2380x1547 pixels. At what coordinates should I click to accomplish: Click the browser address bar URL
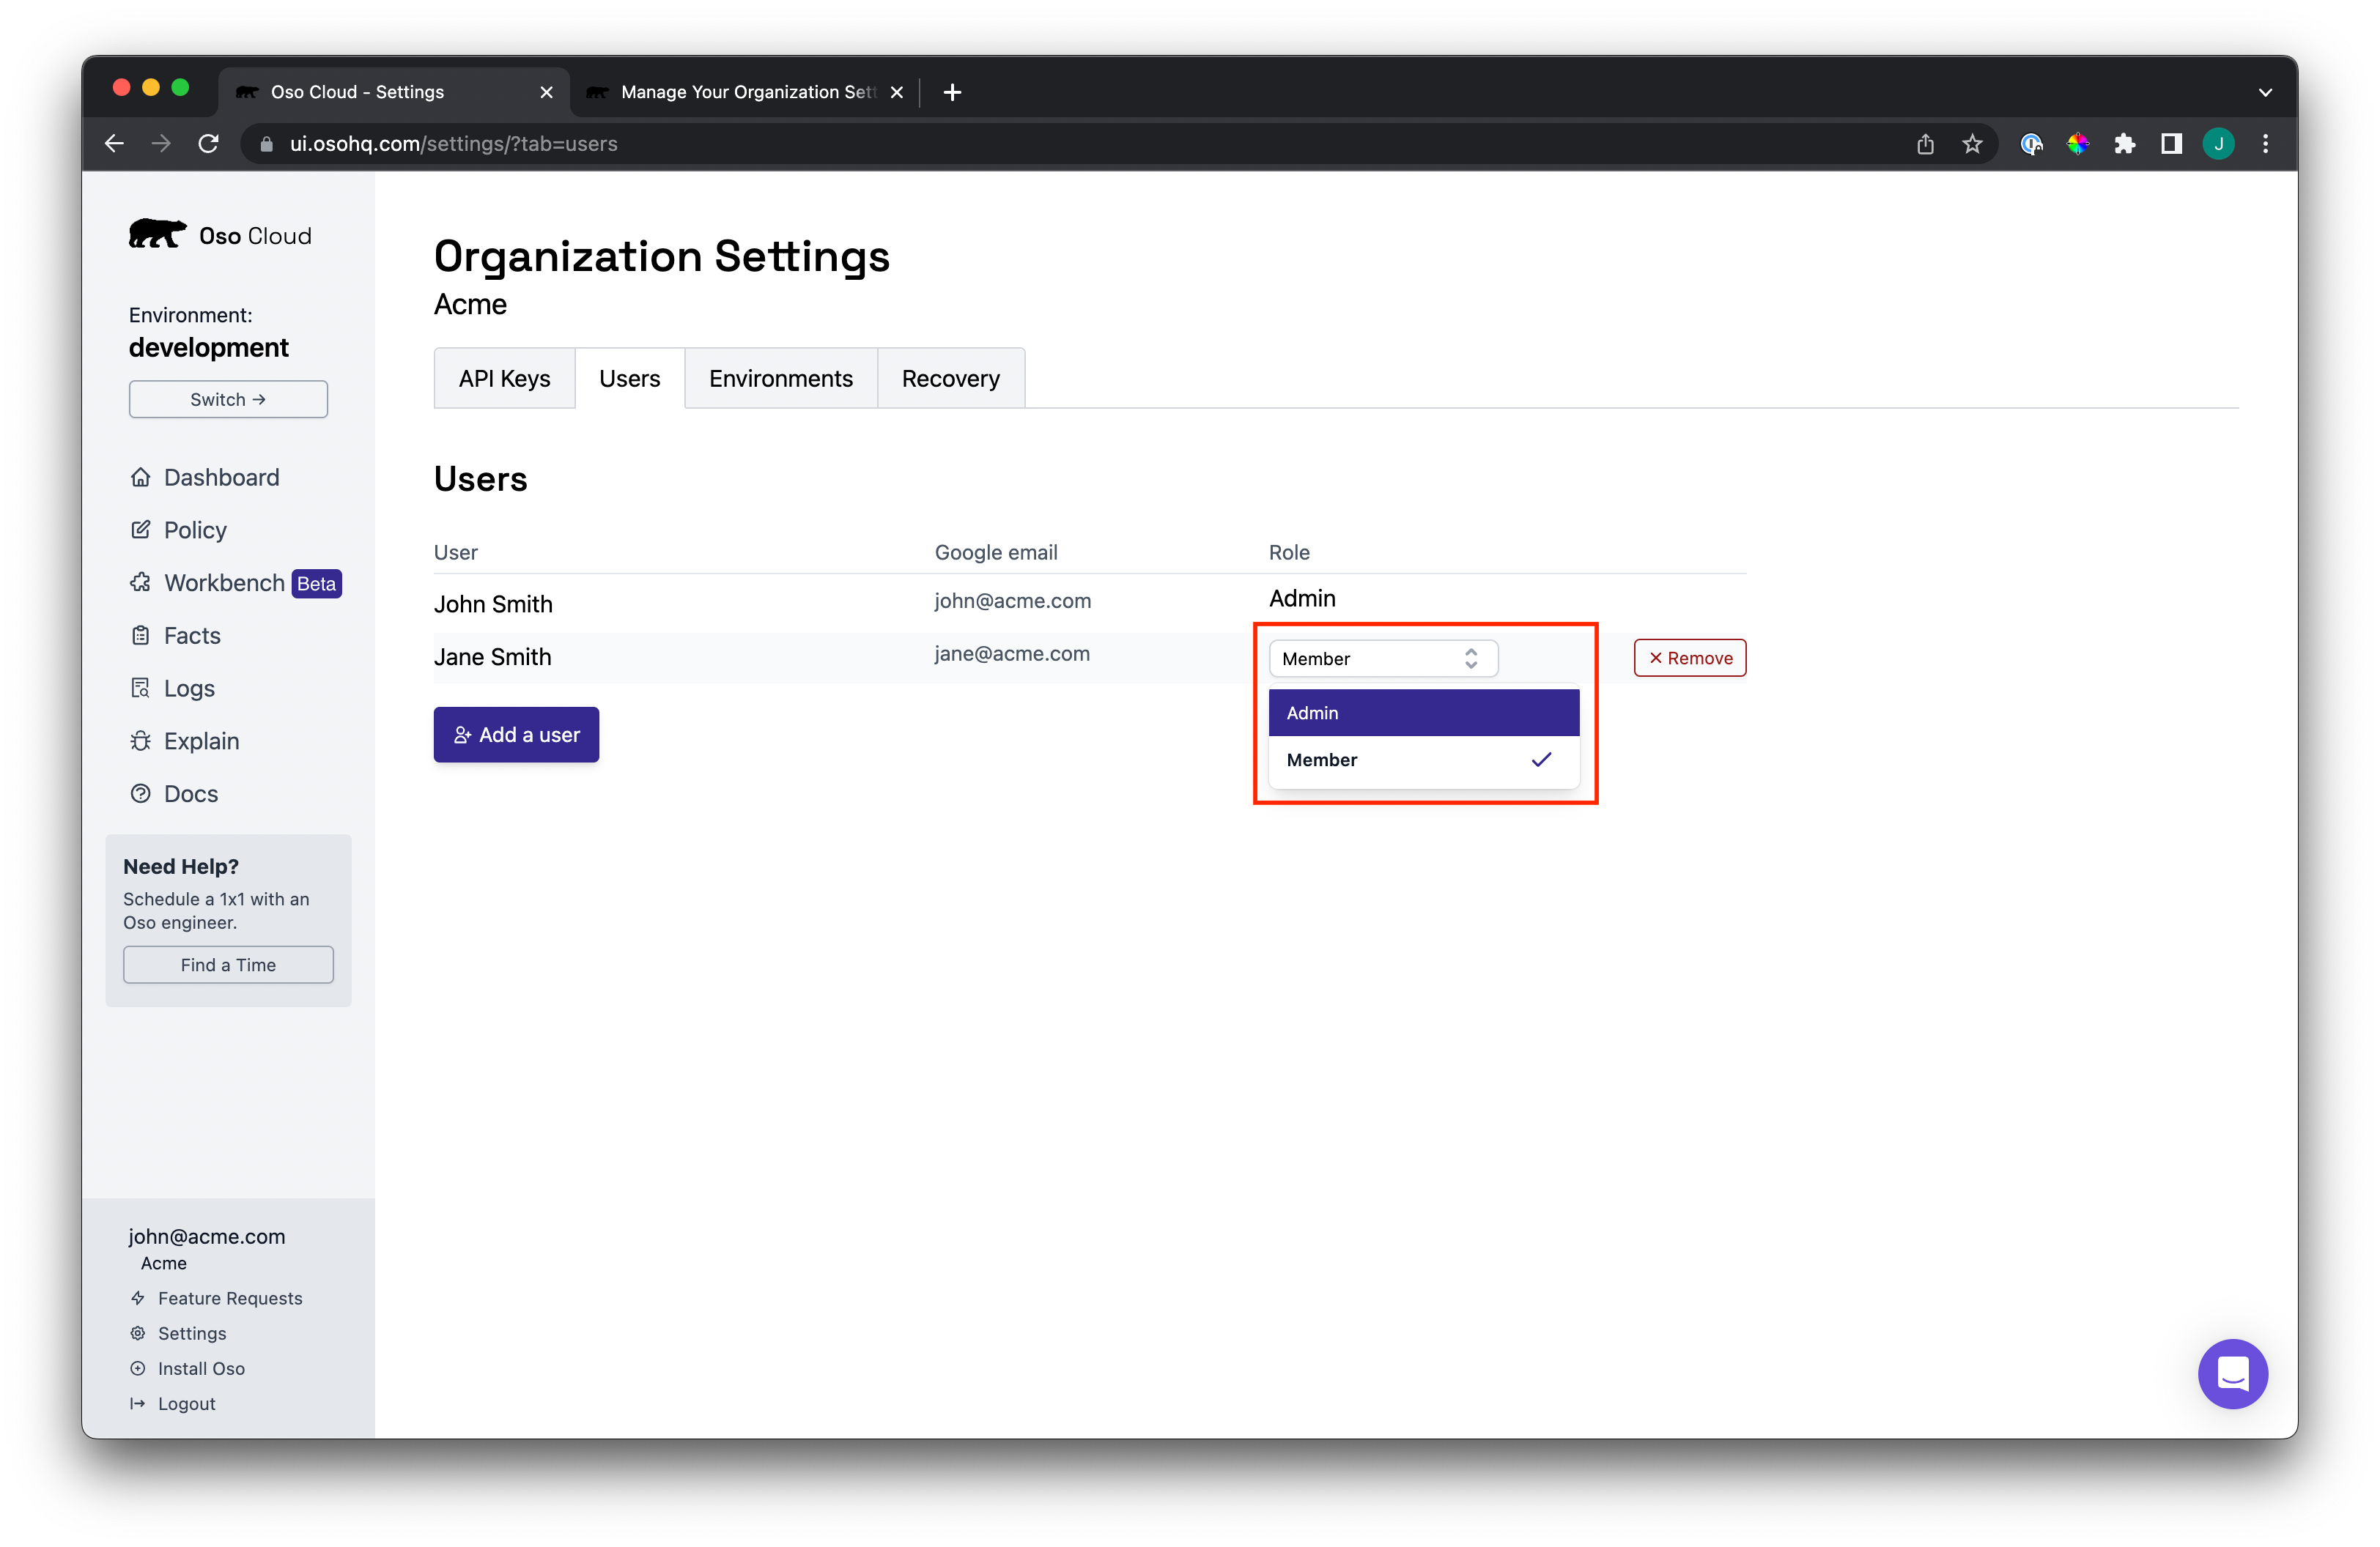click(453, 144)
